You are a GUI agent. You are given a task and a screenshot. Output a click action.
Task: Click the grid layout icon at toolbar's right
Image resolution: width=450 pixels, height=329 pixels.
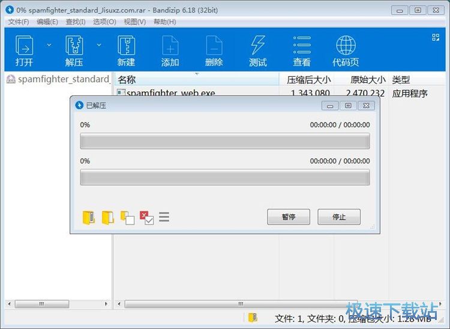pyautogui.click(x=436, y=37)
